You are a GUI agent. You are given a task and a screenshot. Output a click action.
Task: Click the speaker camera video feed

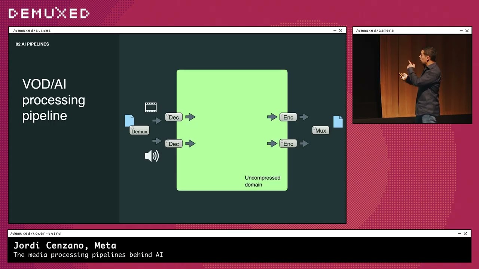[412, 79]
